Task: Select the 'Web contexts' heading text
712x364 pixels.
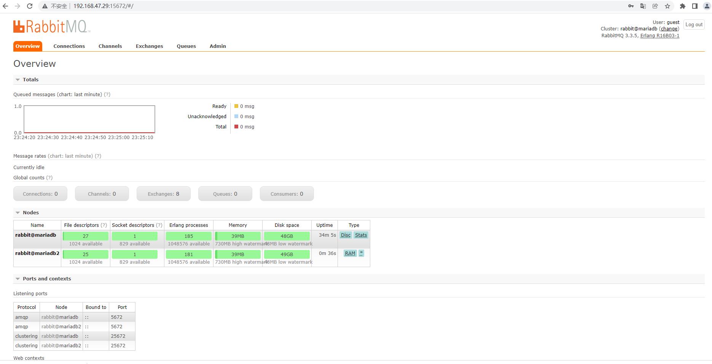Action: click(29, 358)
